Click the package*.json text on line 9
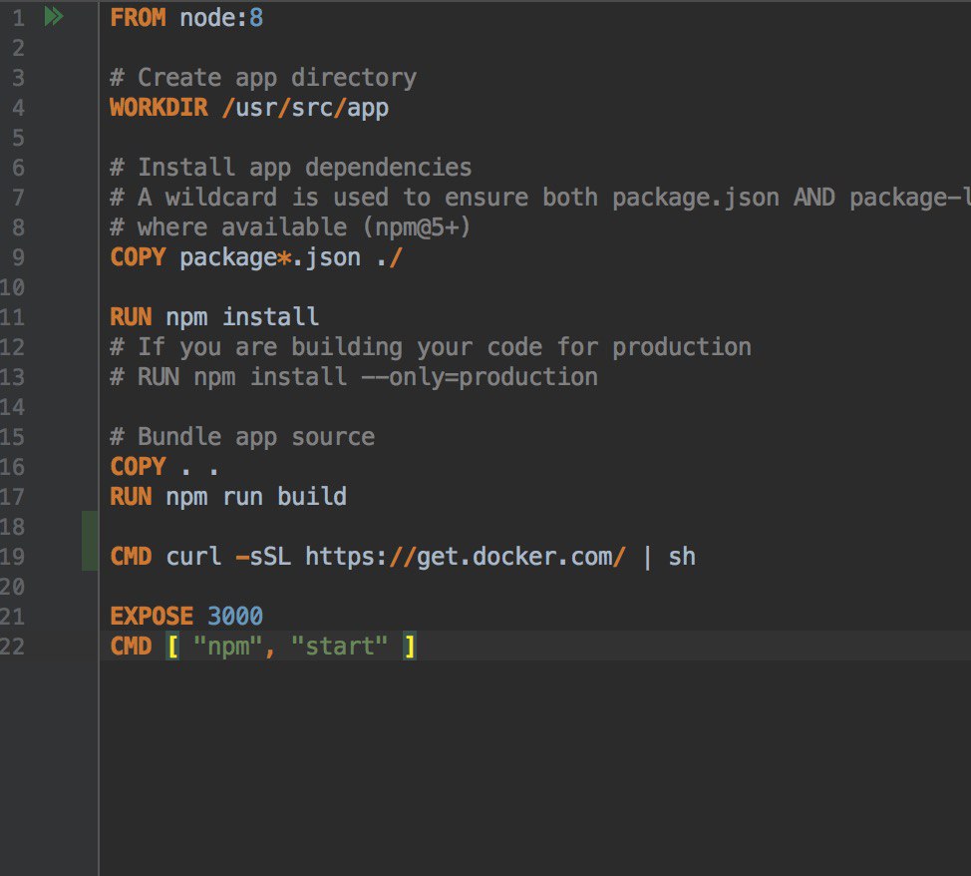The height and width of the screenshot is (876, 971). tap(270, 257)
